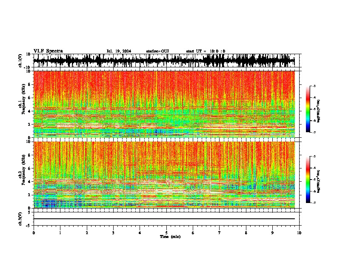Click time axis tick label "8"
The image size is (337, 261).
click(246, 233)
